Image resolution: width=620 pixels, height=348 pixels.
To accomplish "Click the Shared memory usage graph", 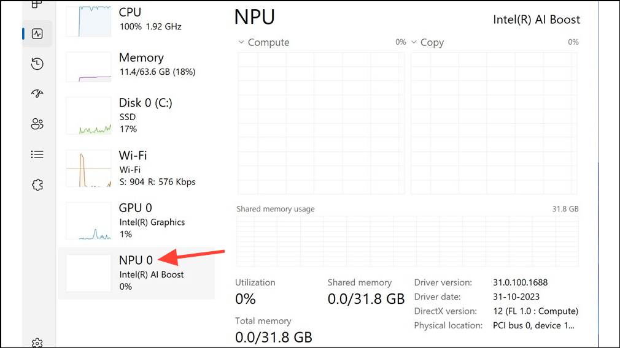I will (x=407, y=241).
